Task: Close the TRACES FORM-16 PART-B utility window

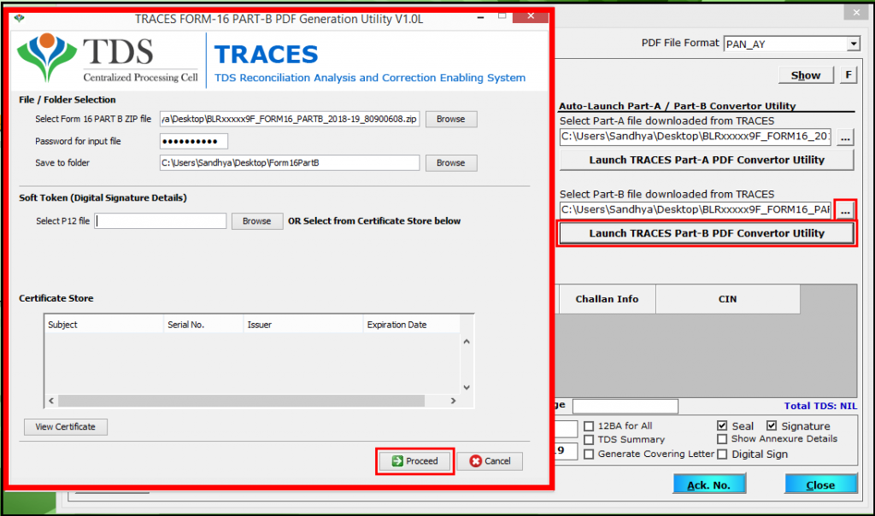Action: [x=530, y=16]
